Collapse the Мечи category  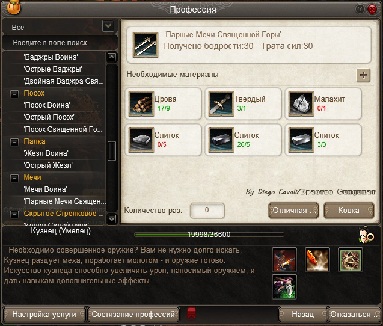tap(14, 178)
